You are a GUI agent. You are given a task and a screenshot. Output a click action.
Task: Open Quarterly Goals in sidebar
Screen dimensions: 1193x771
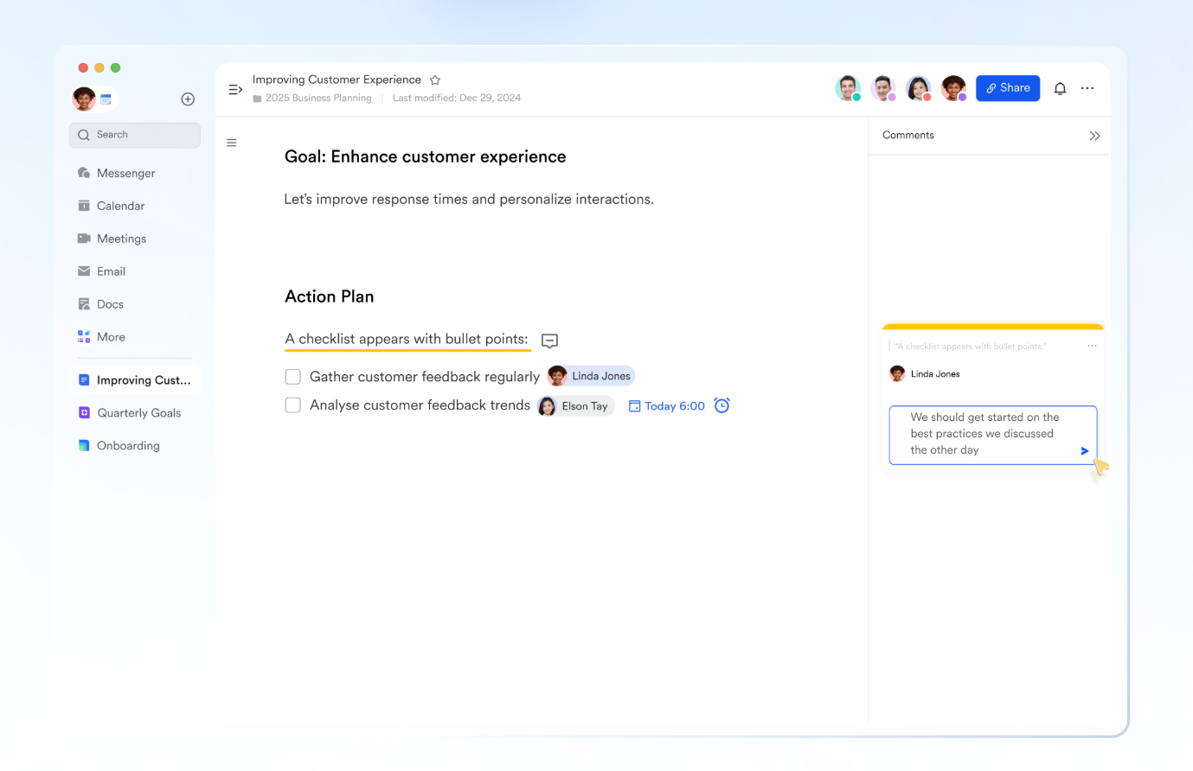135,413
